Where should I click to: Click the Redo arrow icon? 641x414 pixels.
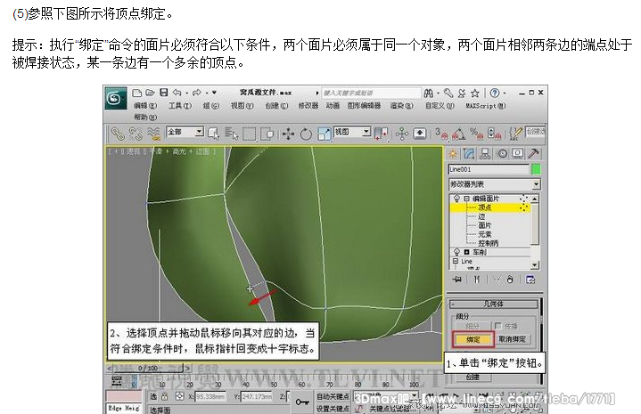coord(197,93)
